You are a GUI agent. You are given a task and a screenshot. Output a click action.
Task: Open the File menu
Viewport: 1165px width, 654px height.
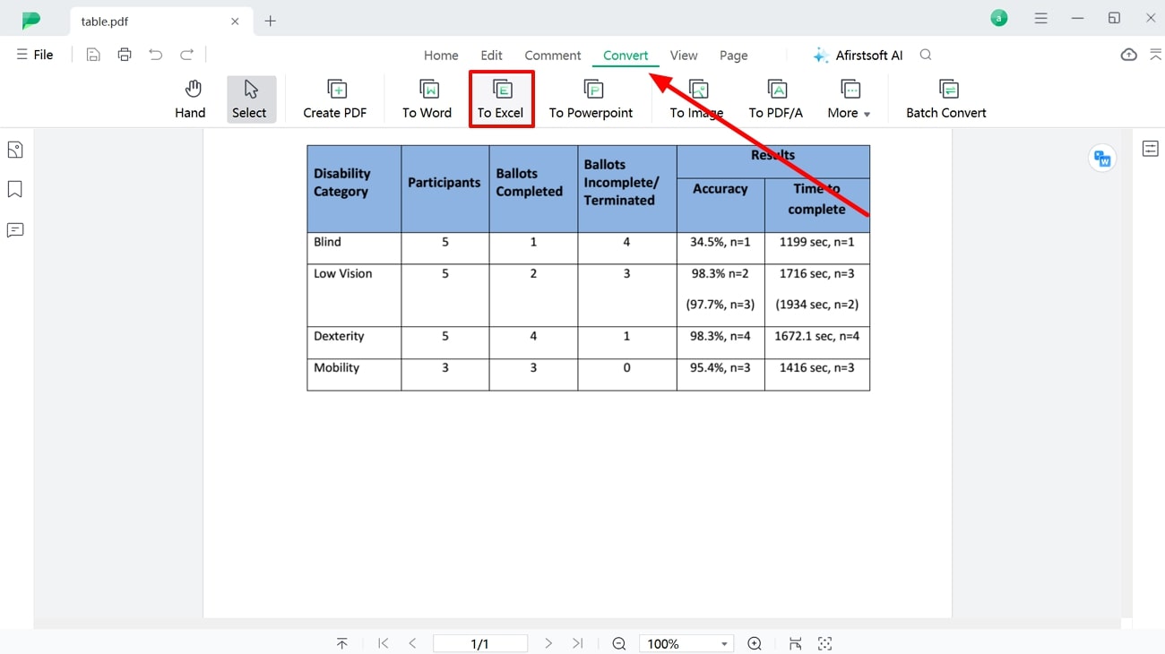click(35, 55)
